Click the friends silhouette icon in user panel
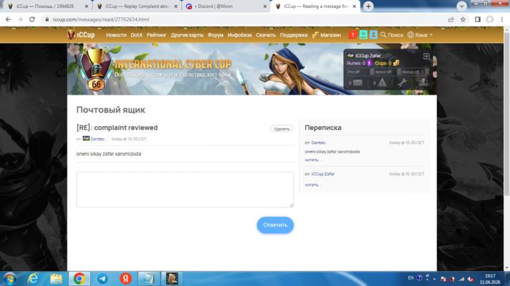Viewport: 510px width, 286px height. click(x=423, y=82)
